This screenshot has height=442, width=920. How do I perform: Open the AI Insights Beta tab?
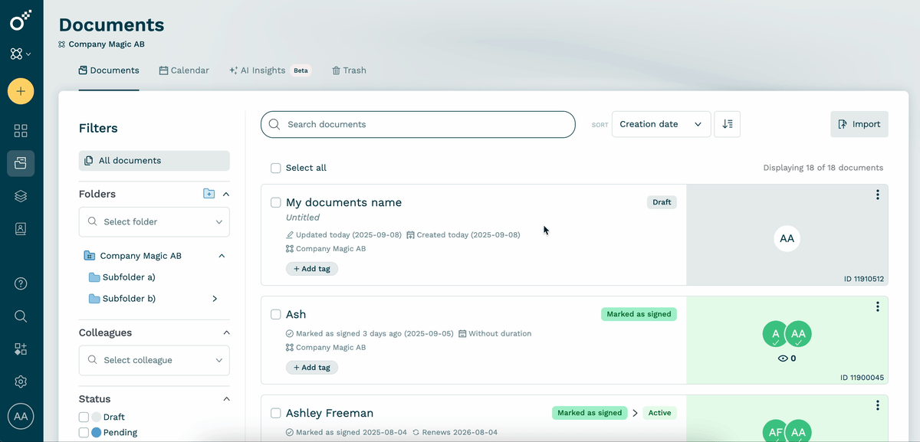click(257, 70)
